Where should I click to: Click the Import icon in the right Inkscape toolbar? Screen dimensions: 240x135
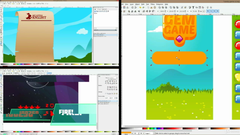tap(132, 7)
